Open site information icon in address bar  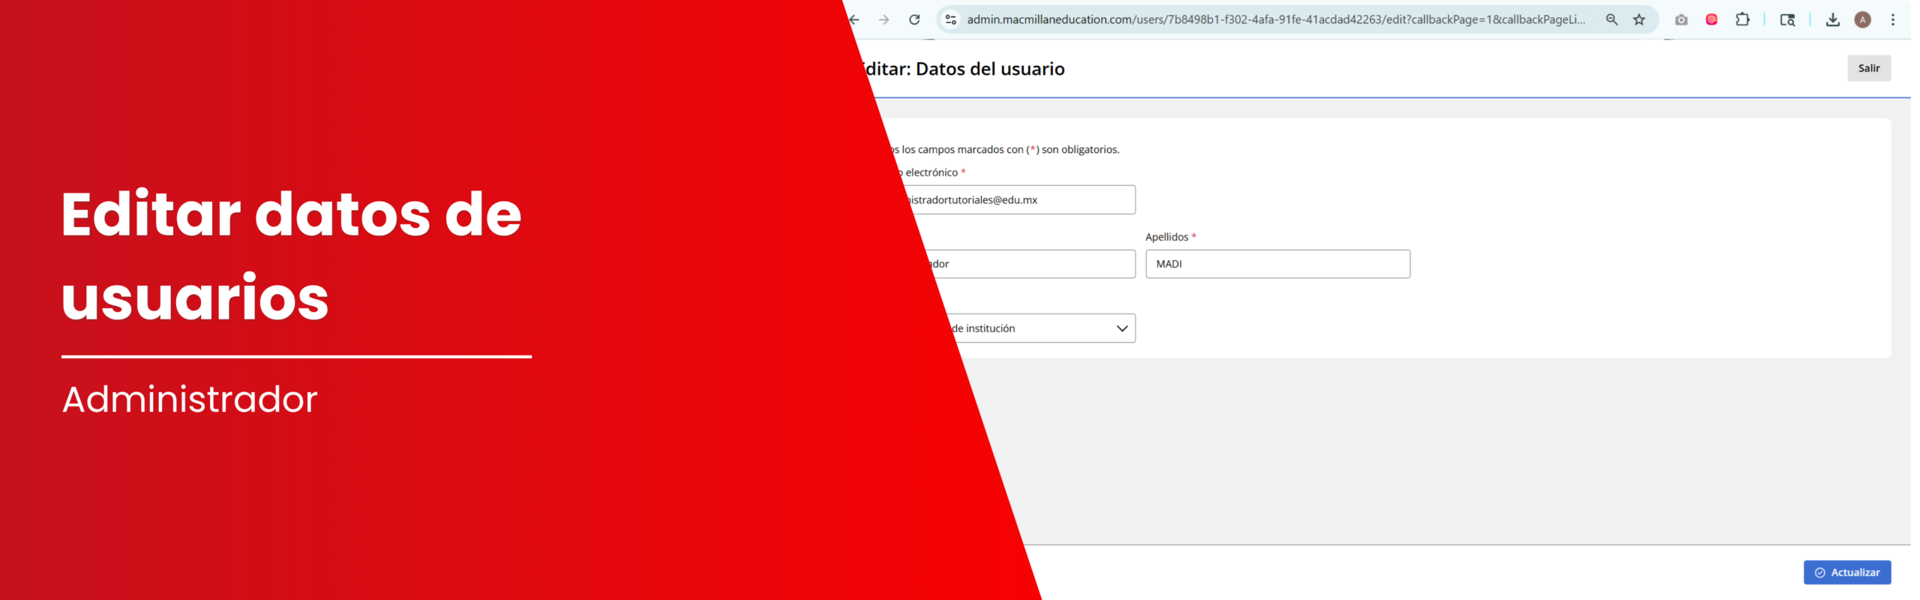tap(950, 20)
